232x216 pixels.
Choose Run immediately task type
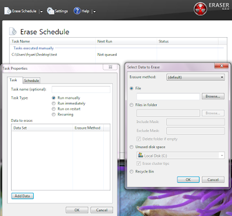point(54,103)
